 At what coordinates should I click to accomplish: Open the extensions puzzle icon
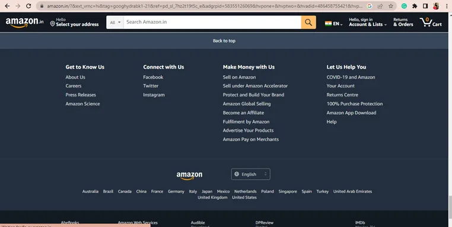click(x=415, y=6)
